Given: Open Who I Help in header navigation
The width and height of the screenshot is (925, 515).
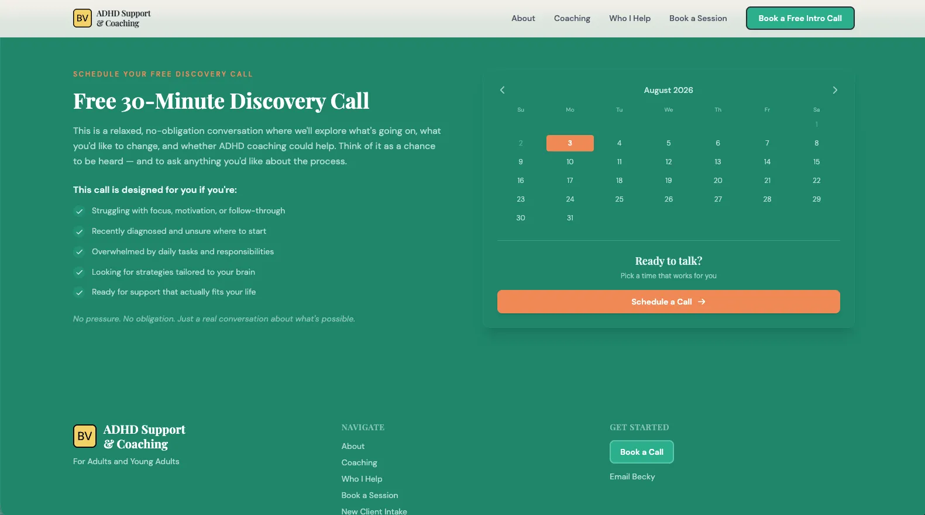Looking at the screenshot, I should 630,18.
